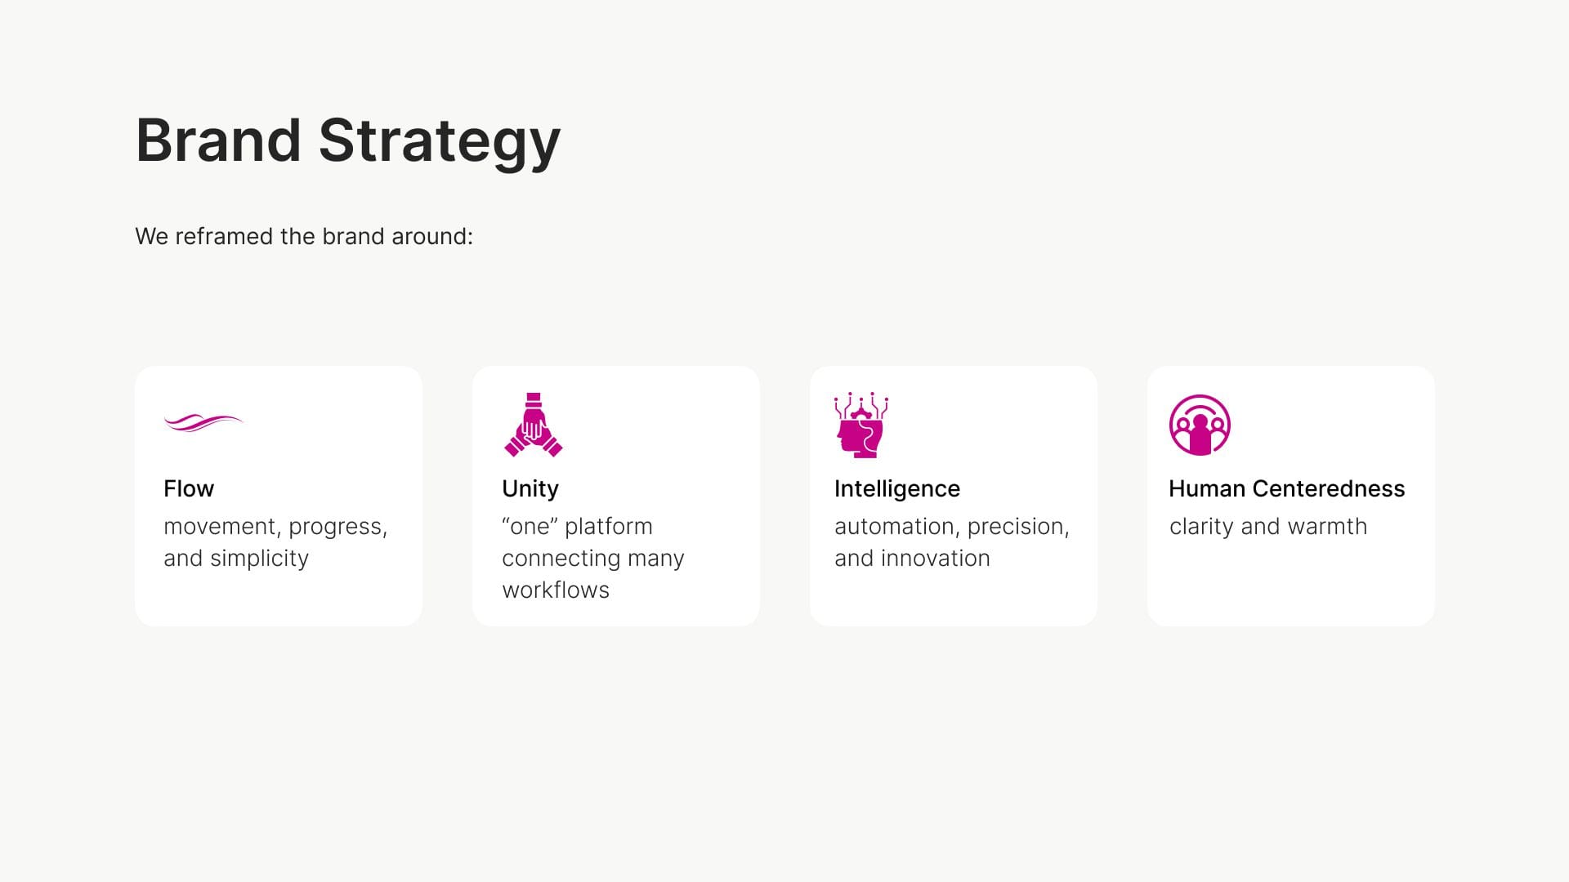Click the word 'workflows' in Unity card
1569x882 pixels.
pos(556,590)
